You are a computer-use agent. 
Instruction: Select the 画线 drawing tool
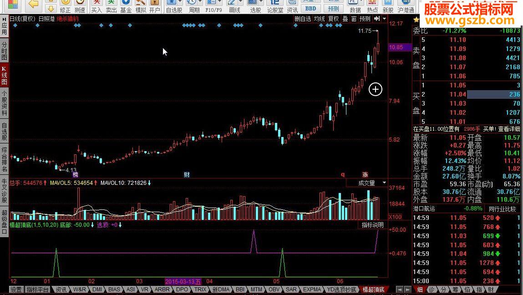(x=234, y=6)
